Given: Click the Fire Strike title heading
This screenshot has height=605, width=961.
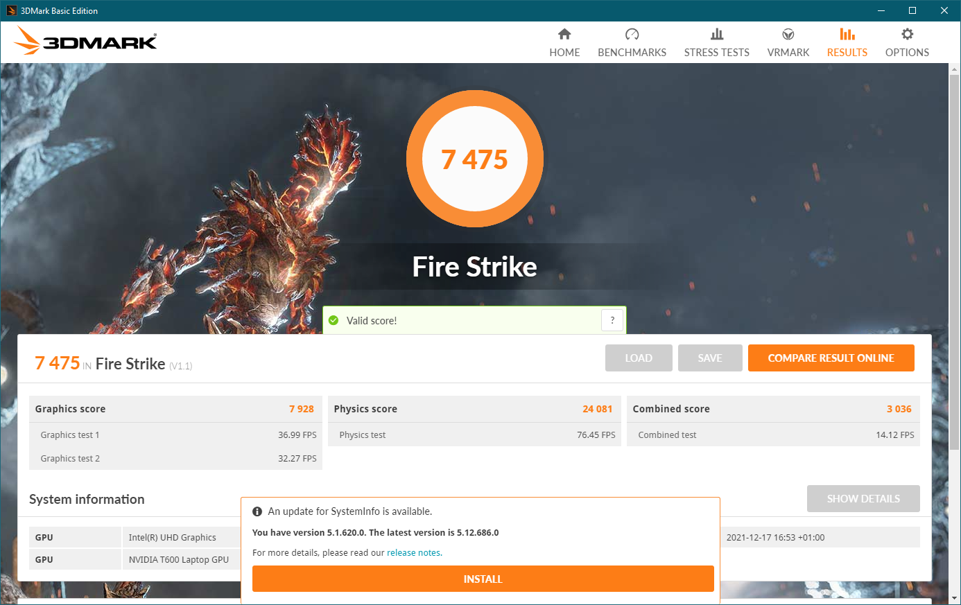Looking at the screenshot, I should point(475,267).
